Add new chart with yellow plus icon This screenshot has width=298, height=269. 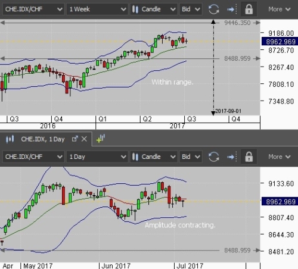click(101, 139)
